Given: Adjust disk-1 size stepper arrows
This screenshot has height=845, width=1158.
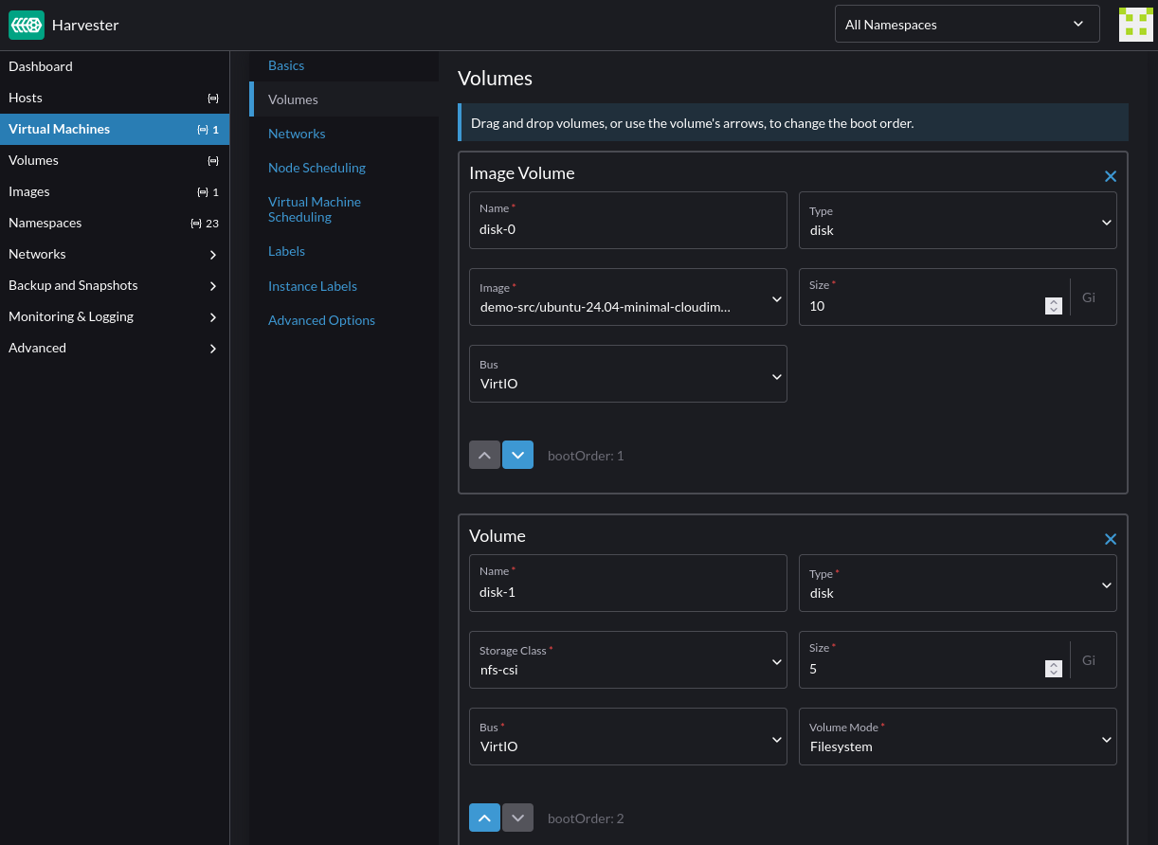Looking at the screenshot, I should [1053, 669].
